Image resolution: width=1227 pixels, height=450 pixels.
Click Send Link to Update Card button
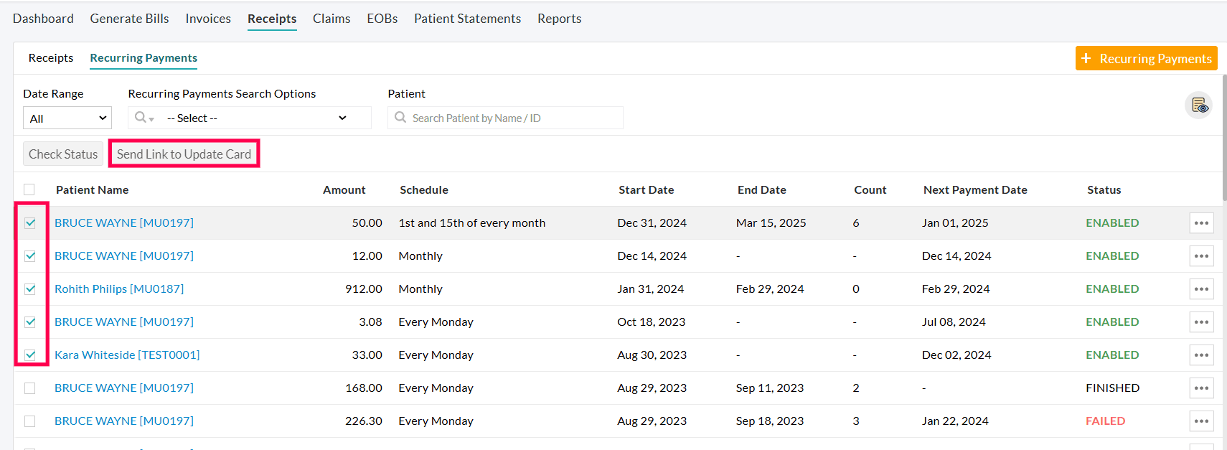point(184,154)
